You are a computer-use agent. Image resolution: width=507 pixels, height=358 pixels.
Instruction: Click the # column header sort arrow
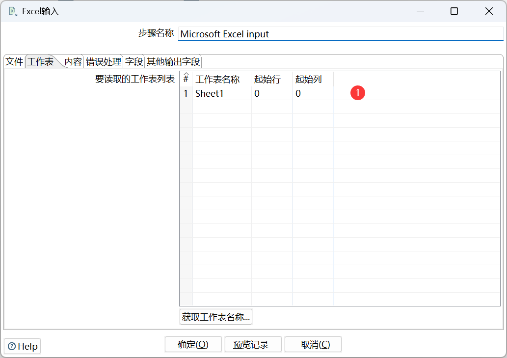coord(186,74)
